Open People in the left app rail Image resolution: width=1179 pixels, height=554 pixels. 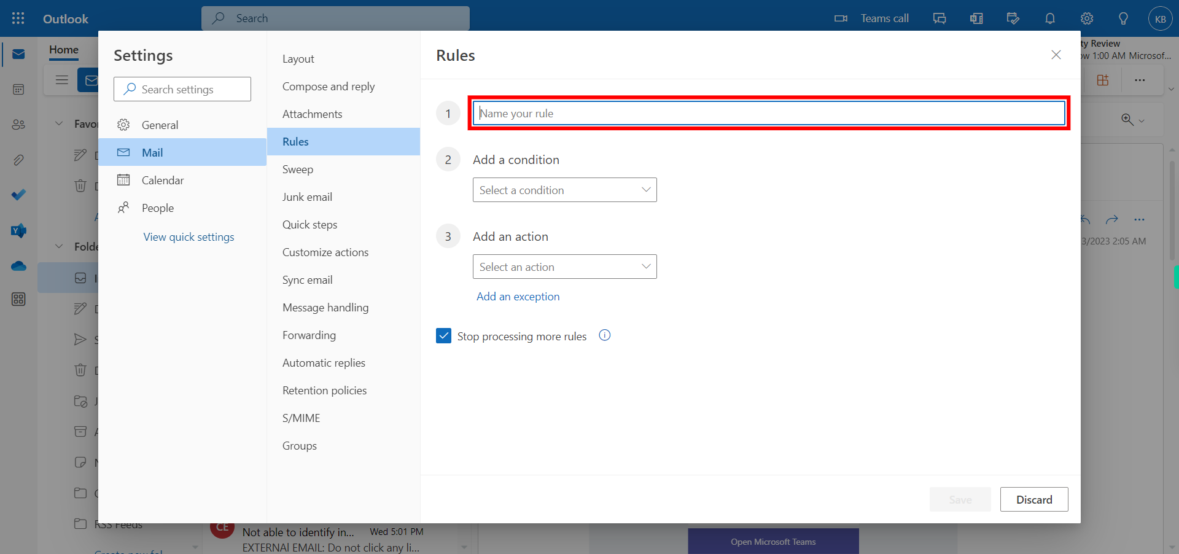18,125
